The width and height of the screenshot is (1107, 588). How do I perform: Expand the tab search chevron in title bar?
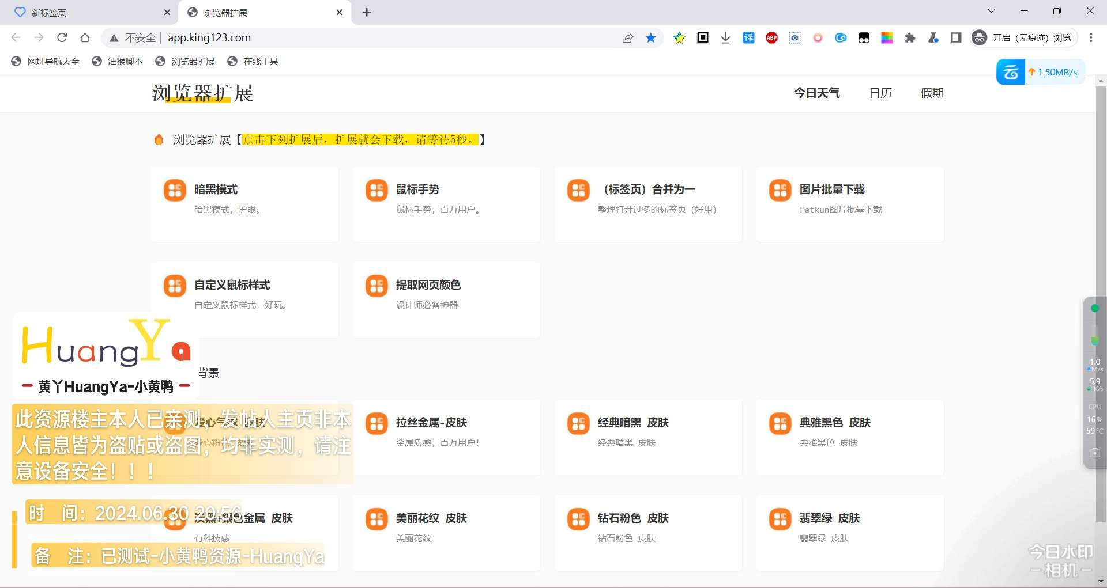(991, 11)
